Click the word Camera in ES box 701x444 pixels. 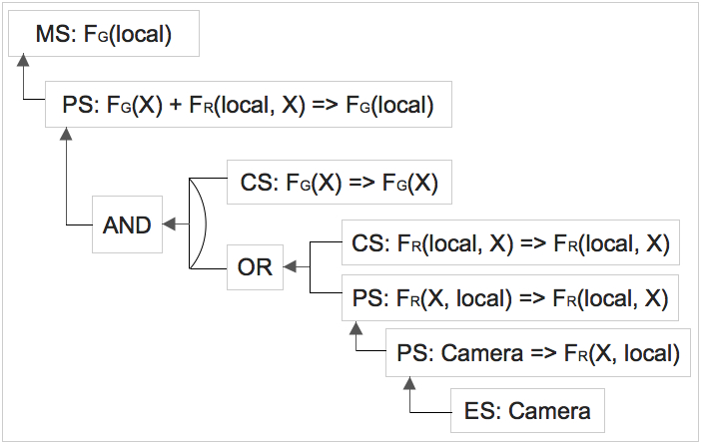(549, 410)
